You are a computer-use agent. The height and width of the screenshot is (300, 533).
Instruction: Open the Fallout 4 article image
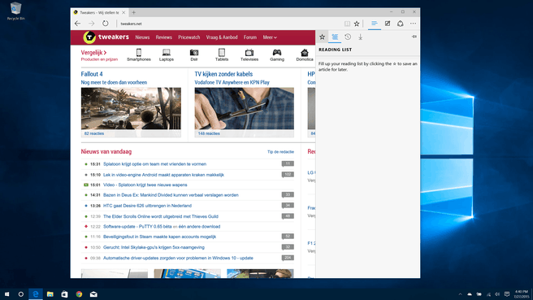[131, 108]
